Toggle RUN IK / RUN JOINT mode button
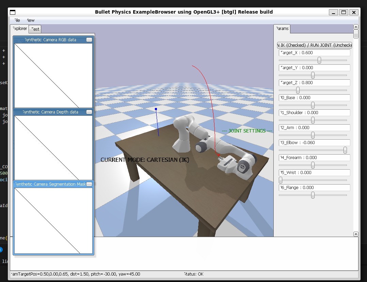Screen dimensions: 367x282 click(x=314, y=45)
